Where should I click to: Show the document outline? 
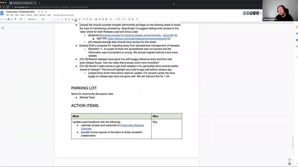3,28
